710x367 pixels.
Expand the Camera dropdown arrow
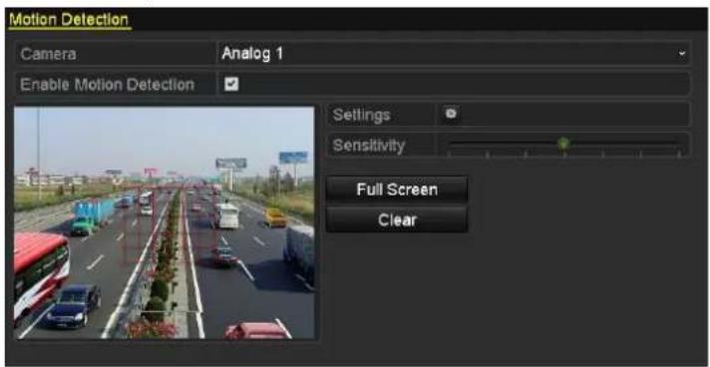pos(681,54)
